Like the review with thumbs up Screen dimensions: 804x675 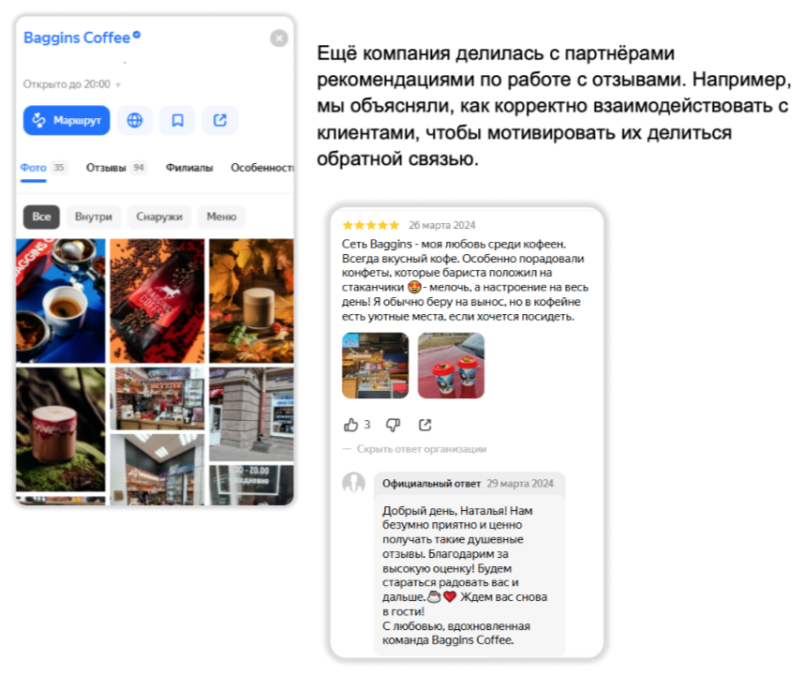[x=351, y=425]
